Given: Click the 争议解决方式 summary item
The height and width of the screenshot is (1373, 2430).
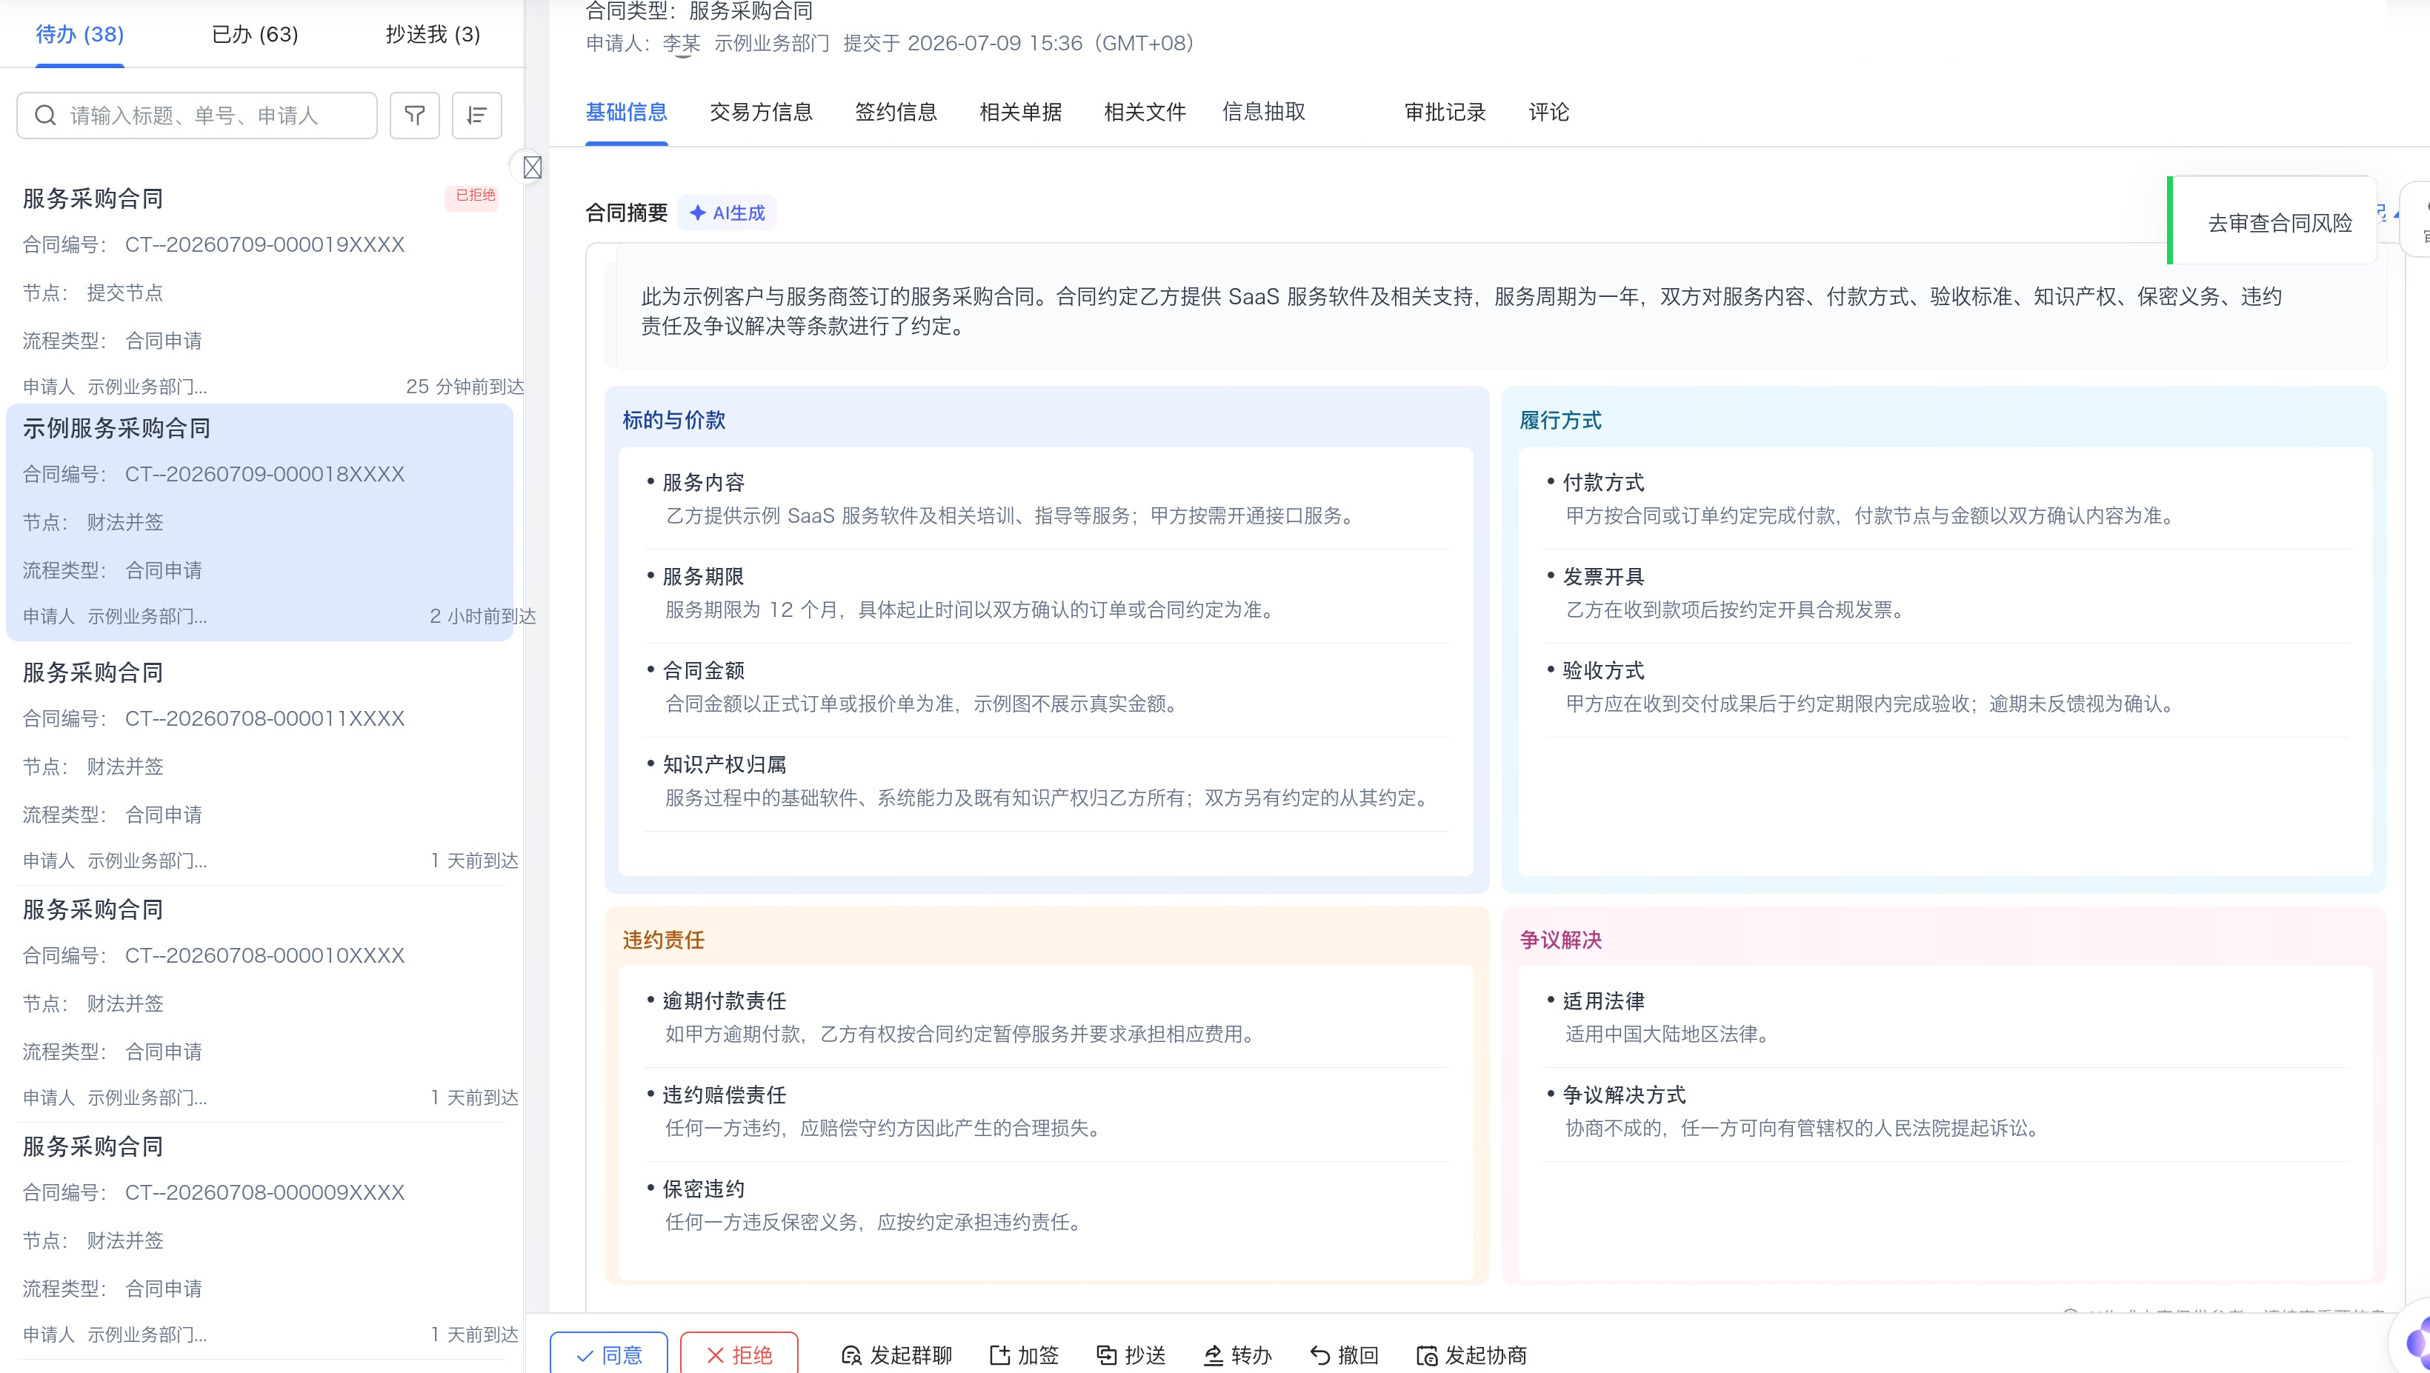Looking at the screenshot, I should 1946,1113.
